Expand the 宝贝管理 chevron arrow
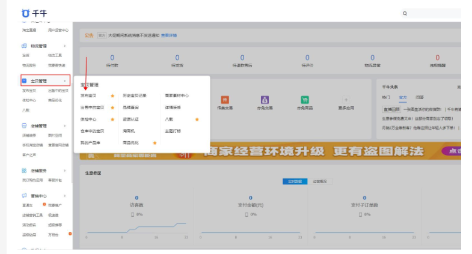The image size is (472, 254). pyautogui.click(x=65, y=81)
